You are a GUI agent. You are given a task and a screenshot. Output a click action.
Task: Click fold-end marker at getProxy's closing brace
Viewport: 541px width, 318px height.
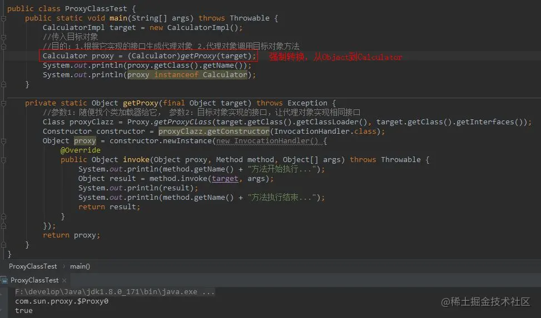coord(3,245)
